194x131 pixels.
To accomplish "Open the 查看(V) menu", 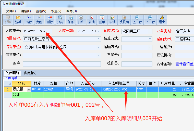I will pos(41,11).
